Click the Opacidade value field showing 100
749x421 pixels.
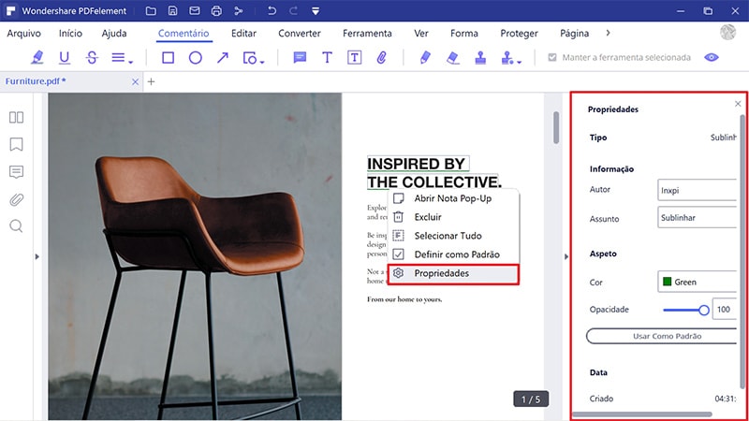(724, 310)
